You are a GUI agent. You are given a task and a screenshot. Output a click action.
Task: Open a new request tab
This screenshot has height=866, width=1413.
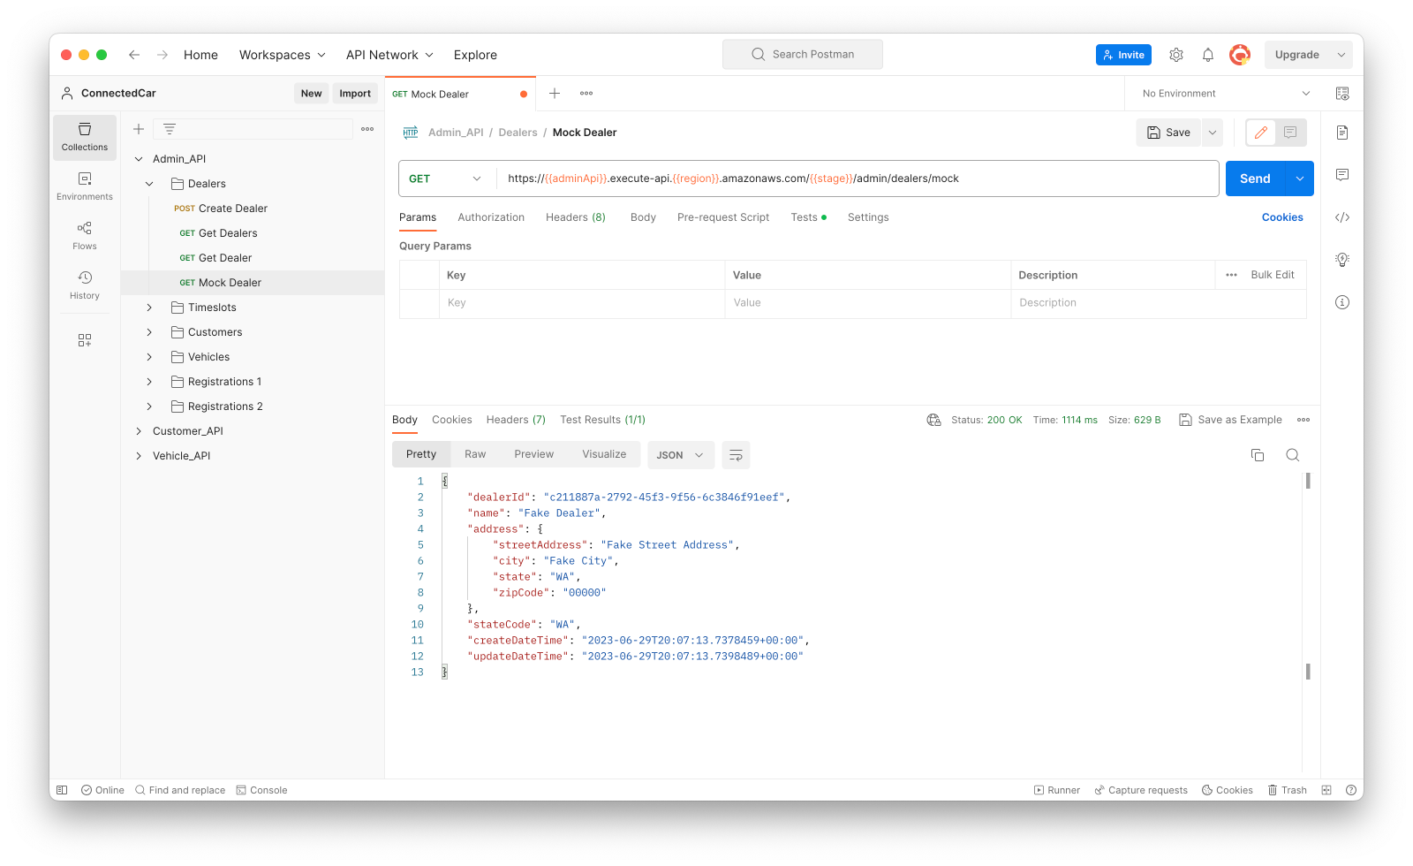coord(555,94)
